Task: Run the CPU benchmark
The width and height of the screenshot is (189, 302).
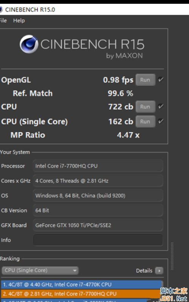Action: click(x=146, y=106)
